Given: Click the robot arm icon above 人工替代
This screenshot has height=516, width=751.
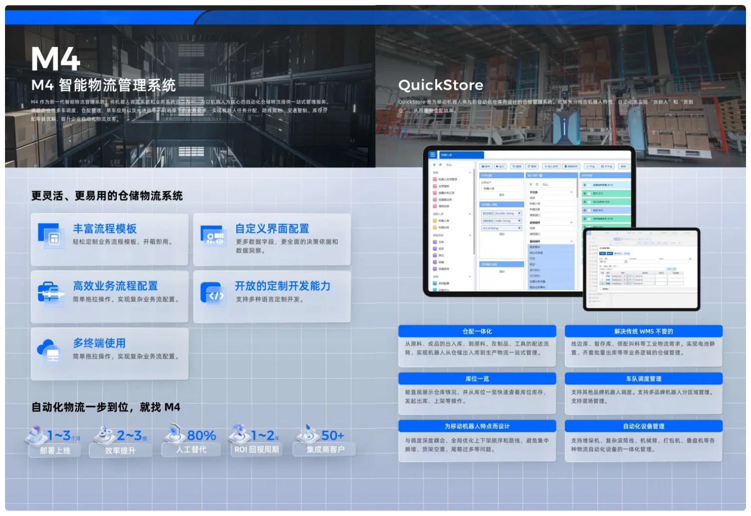Looking at the screenshot, I should [175, 433].
